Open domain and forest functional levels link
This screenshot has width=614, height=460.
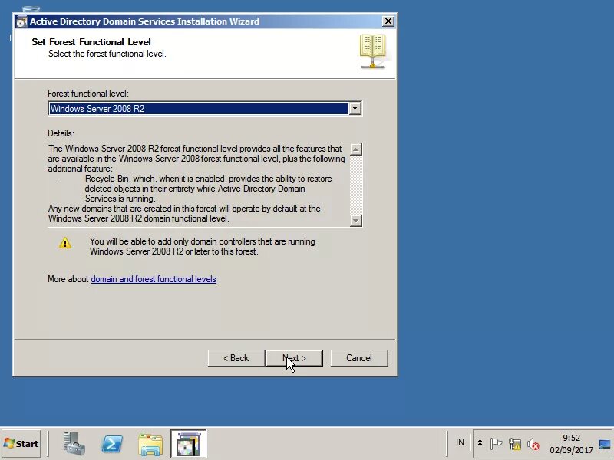153,279
